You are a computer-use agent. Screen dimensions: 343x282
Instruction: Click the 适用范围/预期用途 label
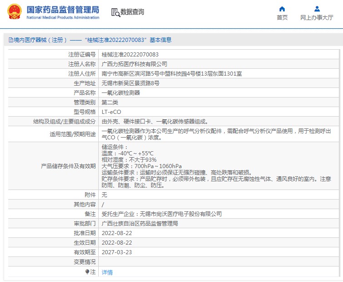point(73,134)
